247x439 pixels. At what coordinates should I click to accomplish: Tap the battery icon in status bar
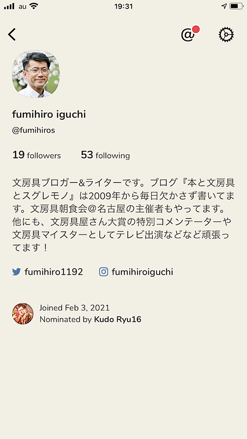pyautogui.click(x=236, y=6)
